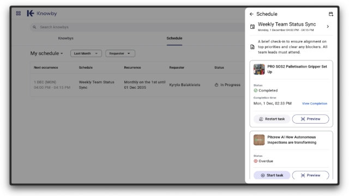
Task: Click the Next occurrence column header
Action: pos(46,68)
